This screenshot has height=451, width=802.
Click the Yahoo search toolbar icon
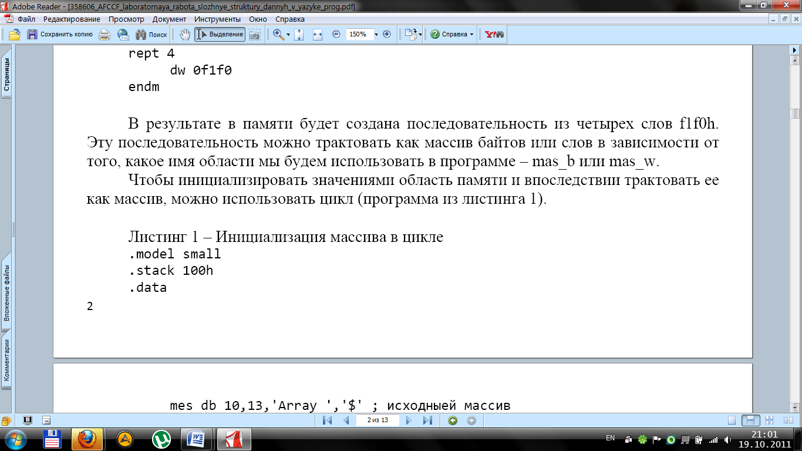coord(494,35)
